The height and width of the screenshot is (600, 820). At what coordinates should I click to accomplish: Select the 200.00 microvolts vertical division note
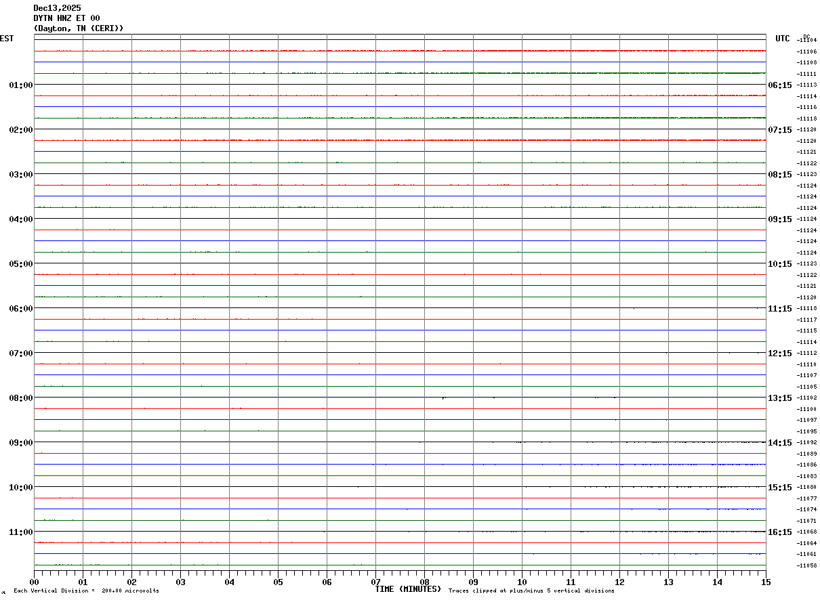tap(87, 591)
